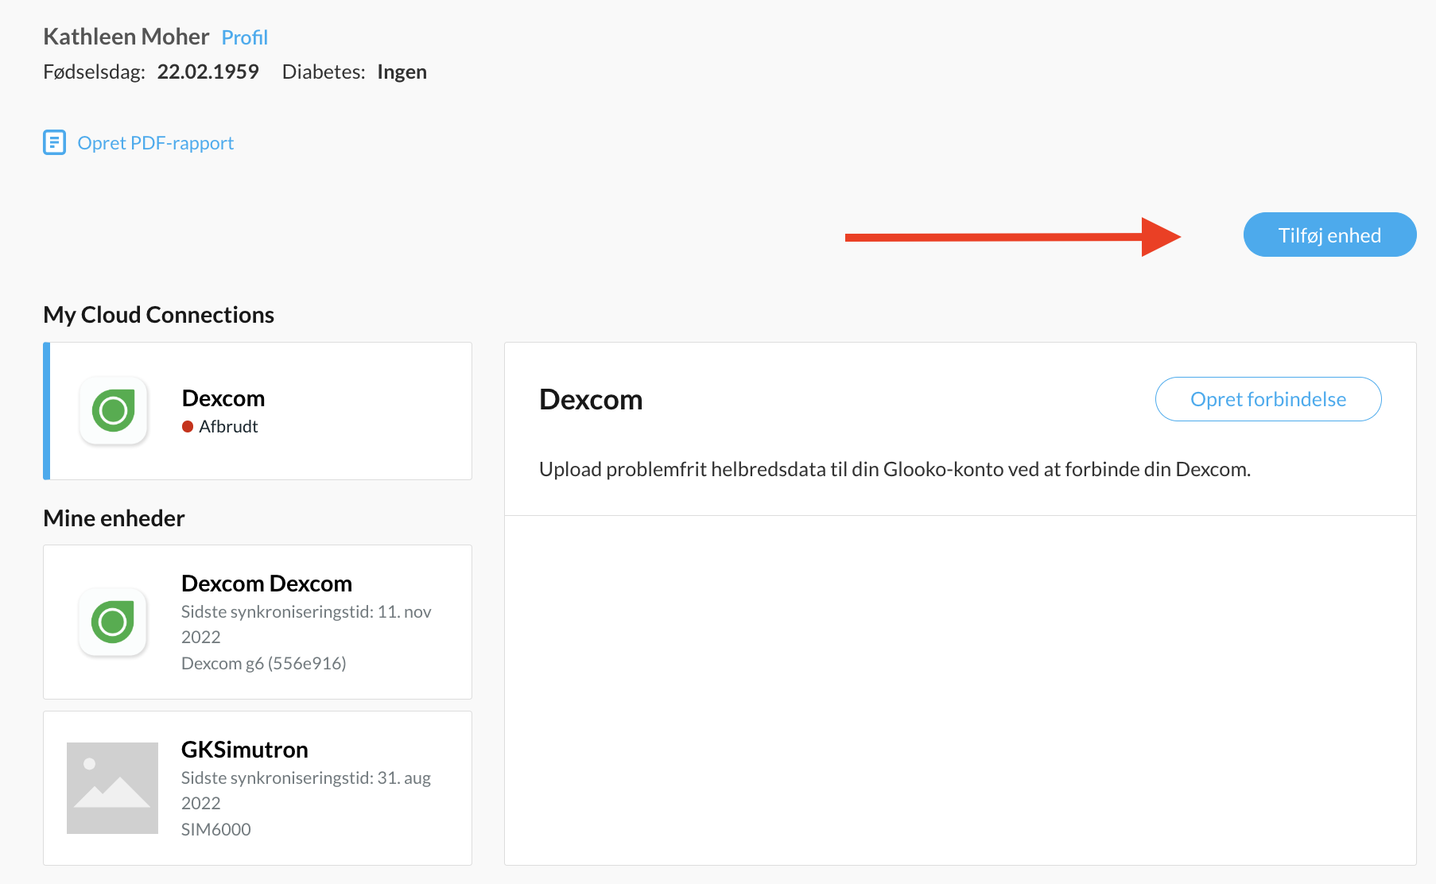This screenshot has width=1436, height=884.
Task: Open the Profil link next to Kathleen Moher
Action: [x=244, y=37]
